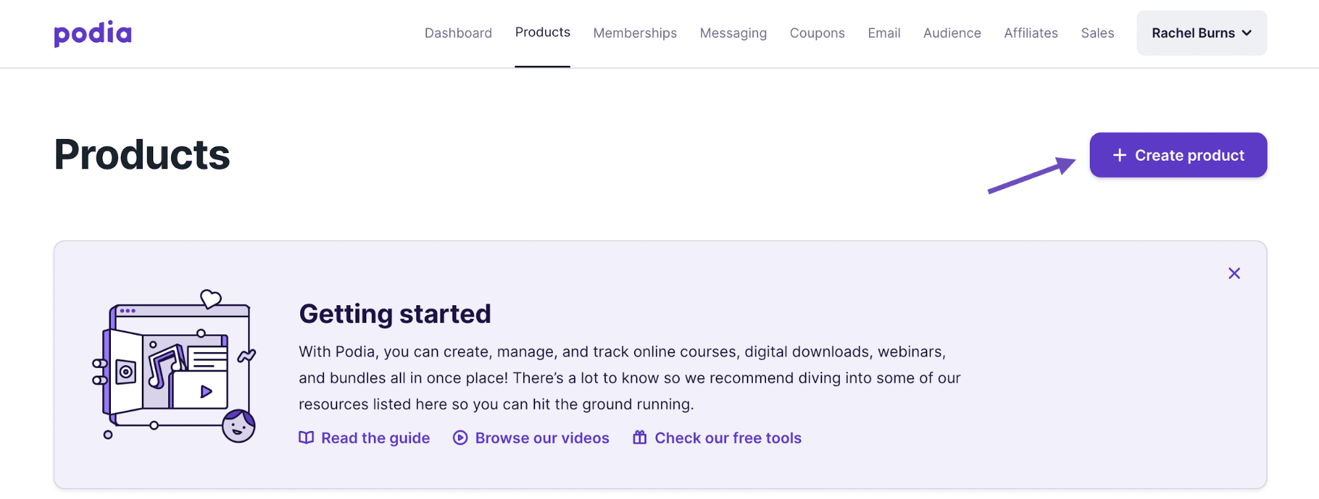Viewport: 1319px width, 499px height.
Task: Open the Messaging section
Action: (733, 33)
